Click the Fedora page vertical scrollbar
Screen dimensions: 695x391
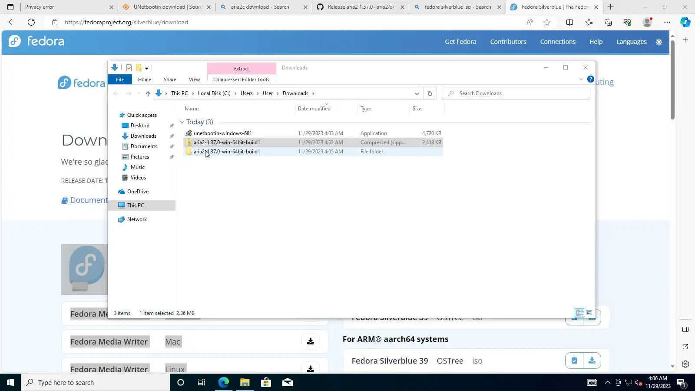click(672, 80)
